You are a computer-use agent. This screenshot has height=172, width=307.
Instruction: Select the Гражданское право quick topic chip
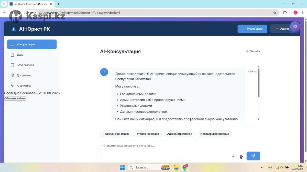tap(116, 134)
